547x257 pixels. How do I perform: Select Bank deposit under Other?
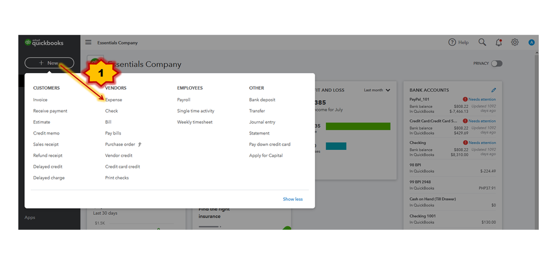[262, 100]
